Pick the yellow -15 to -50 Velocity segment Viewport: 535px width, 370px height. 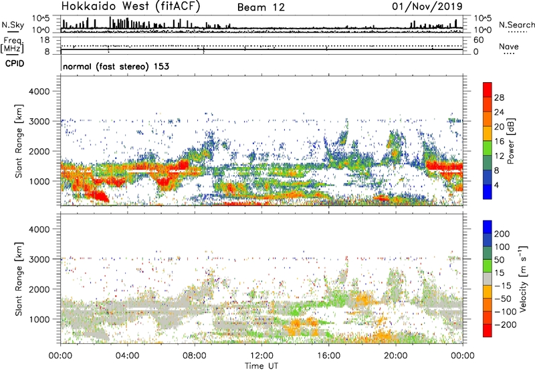(488, 292)
